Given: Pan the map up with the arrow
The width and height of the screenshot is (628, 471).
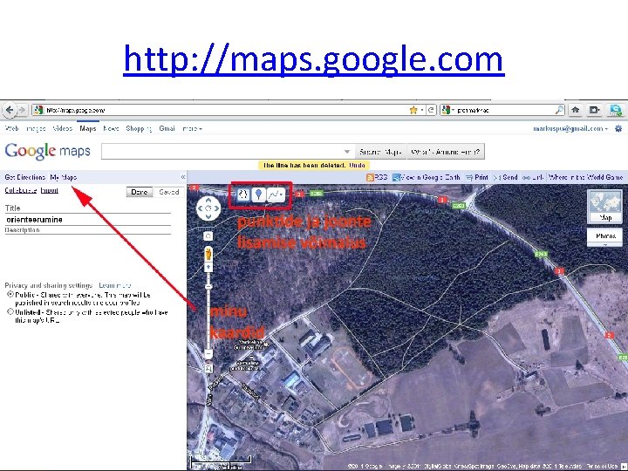Looking at the screenshot, I should 208,201.
